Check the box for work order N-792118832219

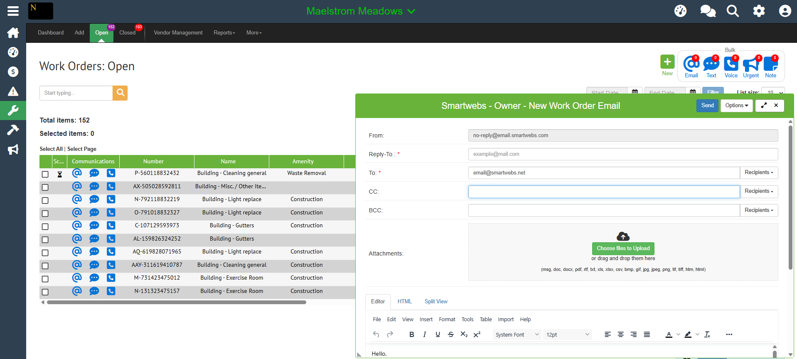pyautogui.click(x=45, y=200)
